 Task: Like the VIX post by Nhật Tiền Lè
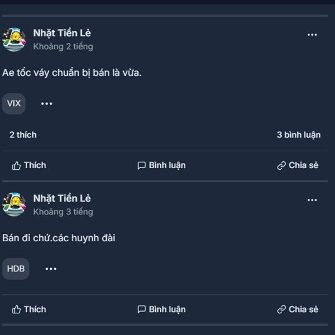[29, 165]
